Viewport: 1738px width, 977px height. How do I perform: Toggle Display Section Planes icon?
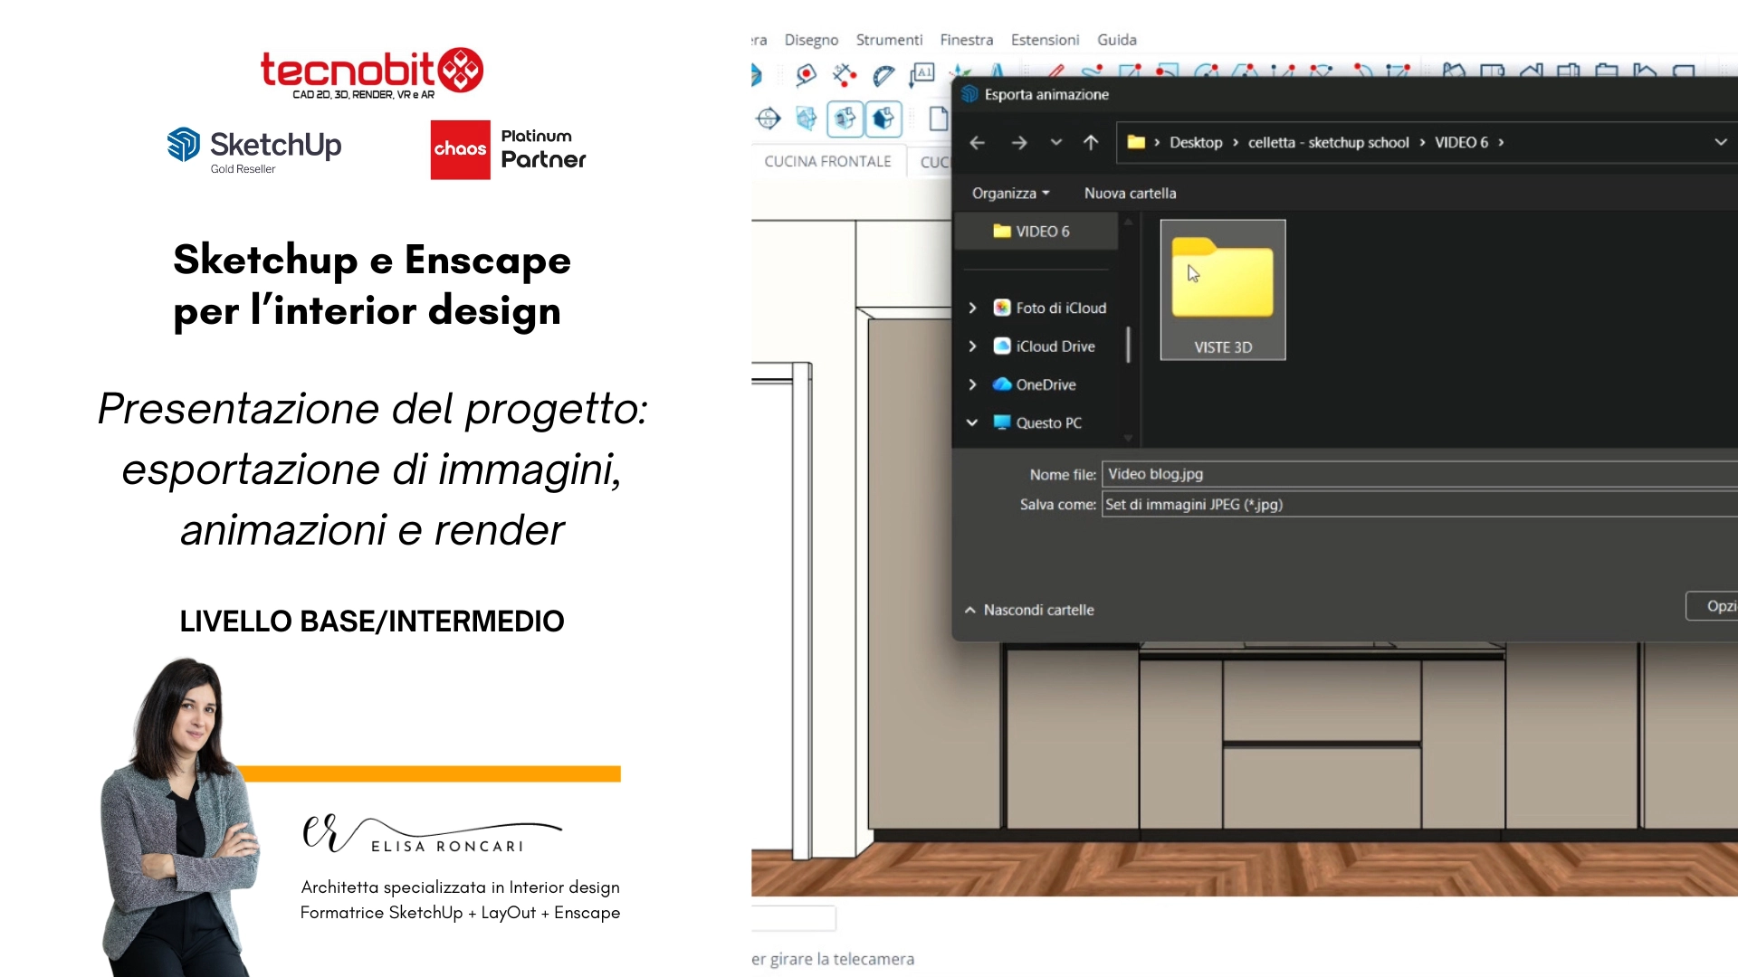(807, 119)
